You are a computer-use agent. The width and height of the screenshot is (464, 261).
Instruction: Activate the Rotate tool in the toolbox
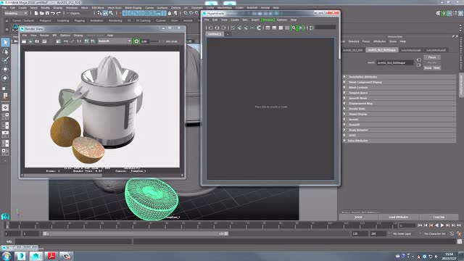coord(5,78)
